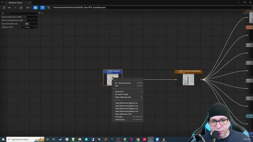Open the Chrome icon on the taskbar
Viewport: 253px width, 142px height.
click(138, 139)
